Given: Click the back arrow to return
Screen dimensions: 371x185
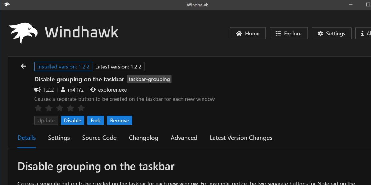Looking at the screenshot, I should (23, 66).
